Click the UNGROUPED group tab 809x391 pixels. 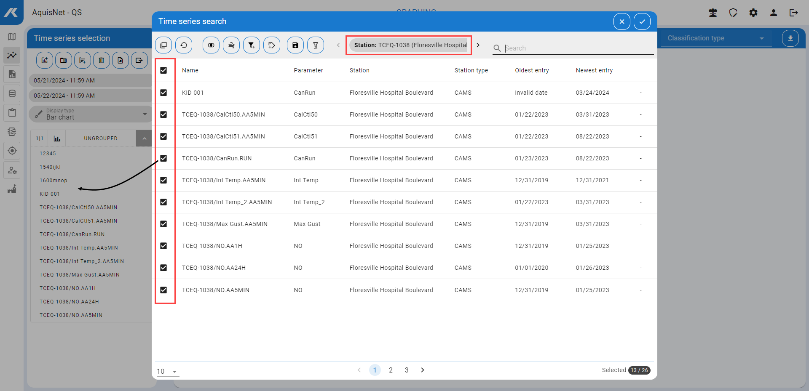click(x=101, y=138)
